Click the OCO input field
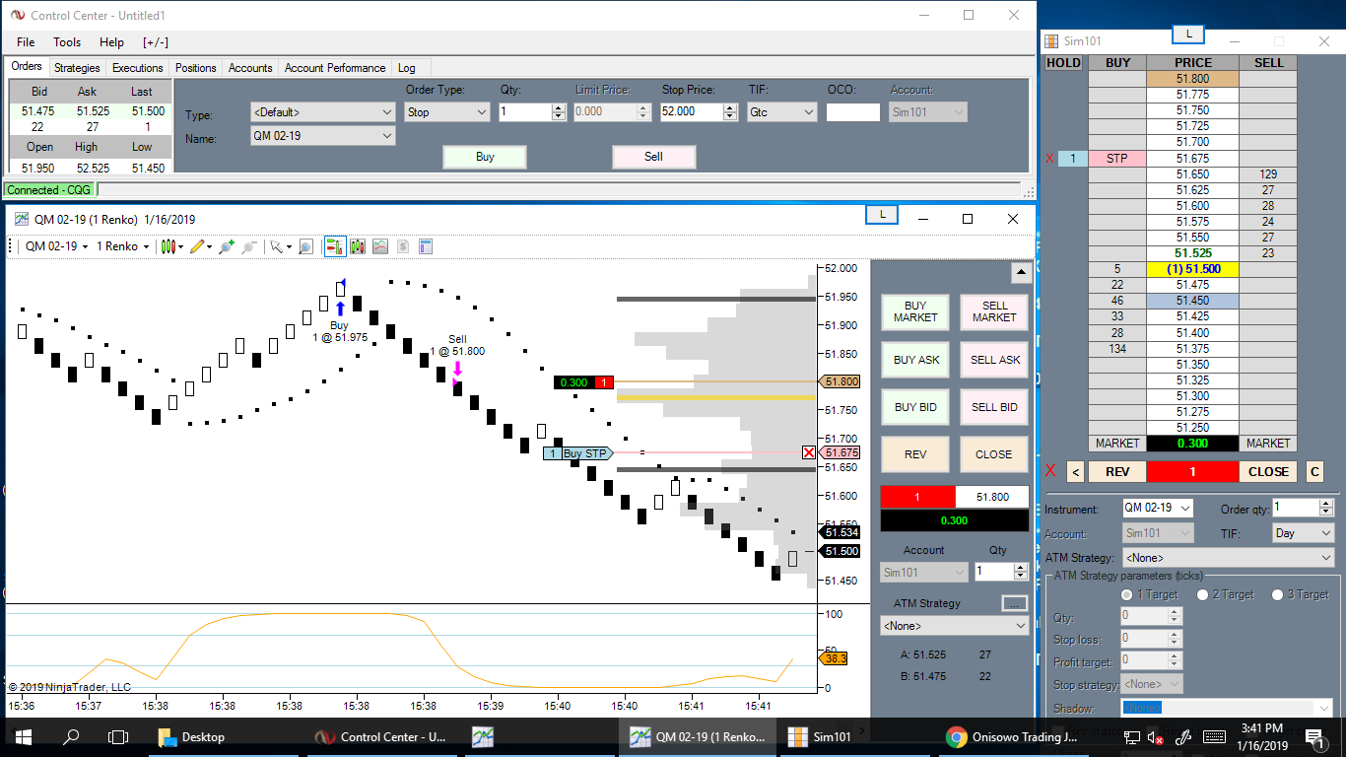The height and width of the screenshot is (757, 1346). point(853,112)
